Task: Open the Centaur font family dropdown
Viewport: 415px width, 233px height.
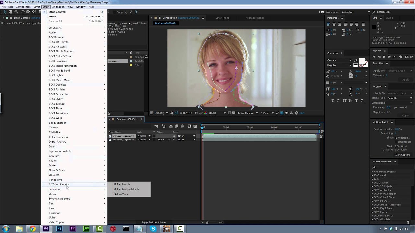Action: (339, 60)
